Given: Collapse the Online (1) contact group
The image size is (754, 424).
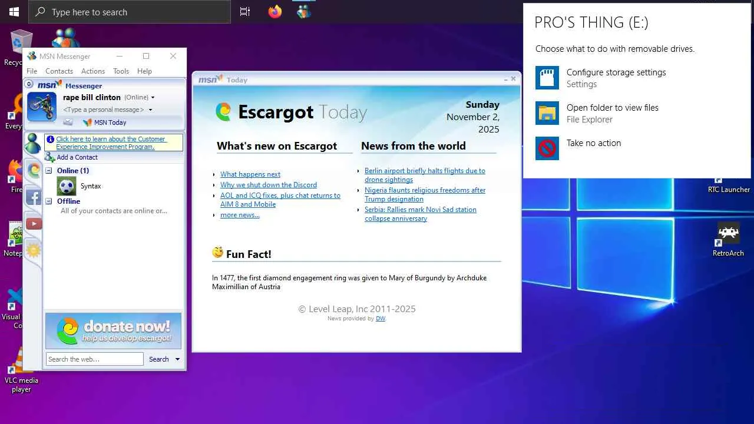Looking at the screenshot, I should coord(49,171).
